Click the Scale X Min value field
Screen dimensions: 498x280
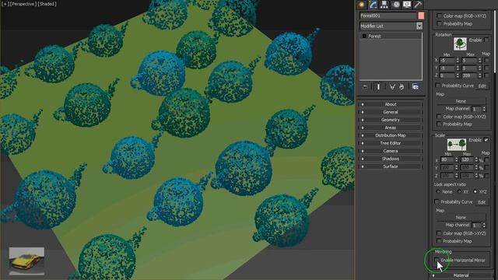(447, 159)
